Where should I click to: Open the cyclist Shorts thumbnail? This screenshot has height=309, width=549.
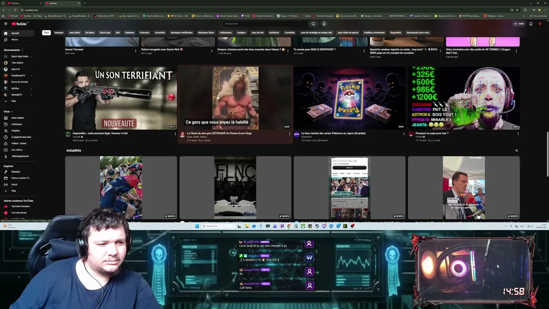pyautogui.click(x=121, y=188)
